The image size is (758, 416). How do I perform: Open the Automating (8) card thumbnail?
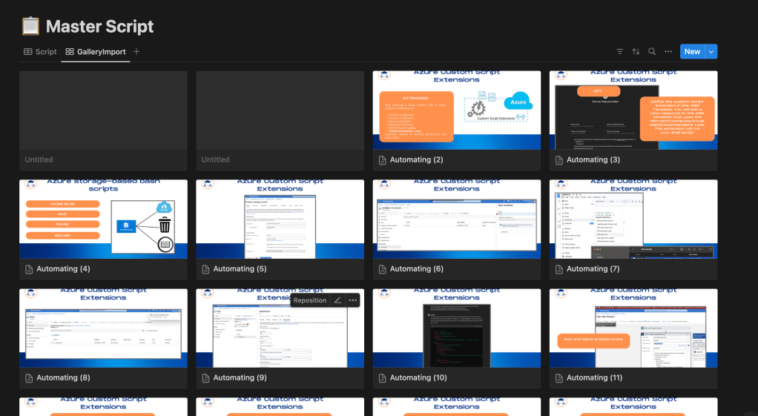[x=103, y=328]
